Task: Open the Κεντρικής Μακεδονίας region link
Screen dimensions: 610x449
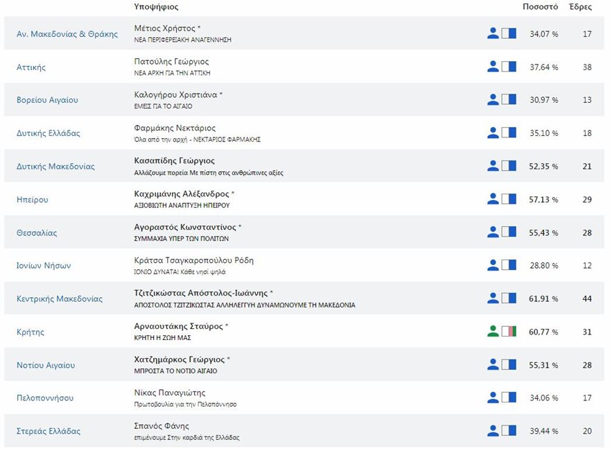Action: (x=60, y=299)
